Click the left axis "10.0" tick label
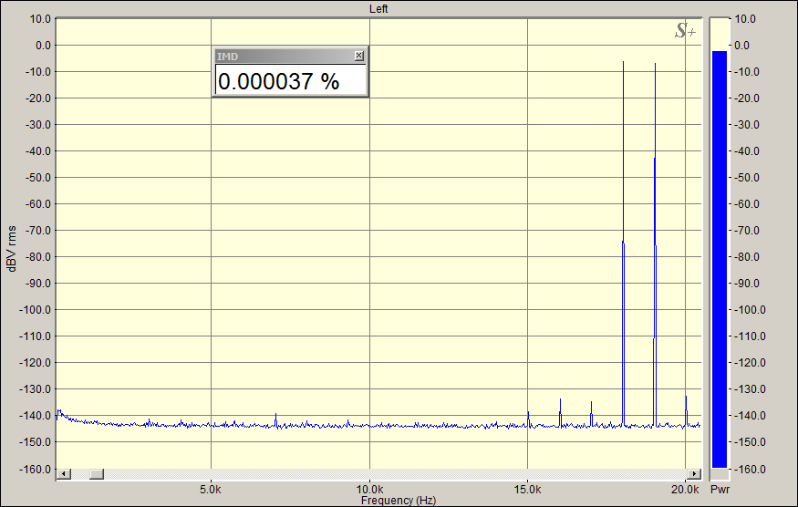This screenshot has width=798, height=507. point(40,19)
